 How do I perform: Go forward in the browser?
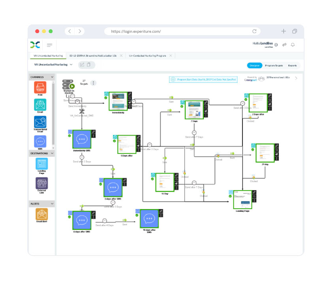tap(80, 31)
